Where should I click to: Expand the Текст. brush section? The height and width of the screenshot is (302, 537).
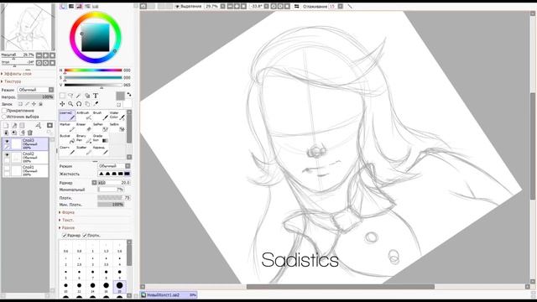[67, 220]
